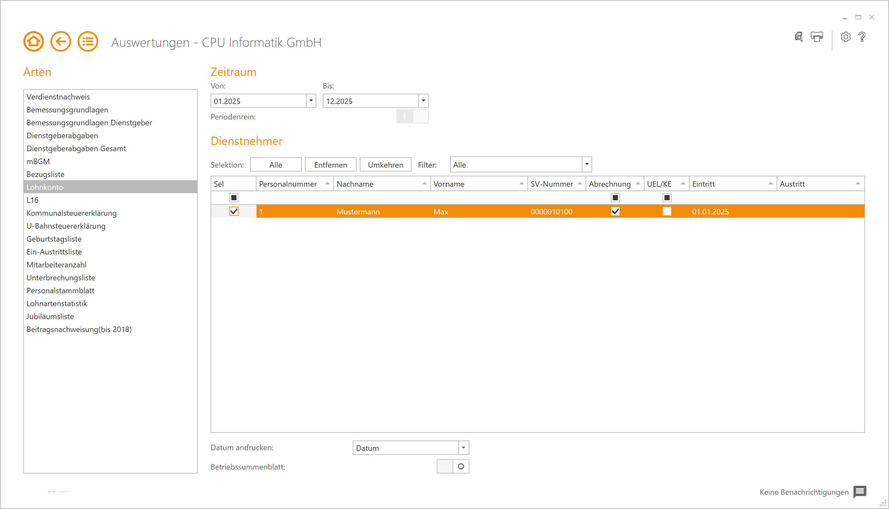The height and width of the screenshot is (509, 889).
Task: Open the Filter Alle dropdown
Action: tap(587, 164)
